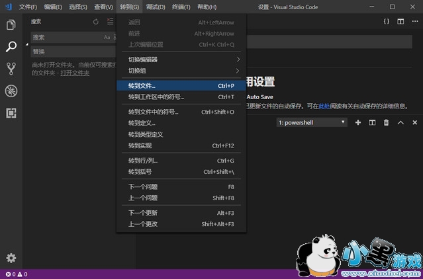Toggle Match Case in search box
This screenshot has width=423, height=279.
click(107, 38)
